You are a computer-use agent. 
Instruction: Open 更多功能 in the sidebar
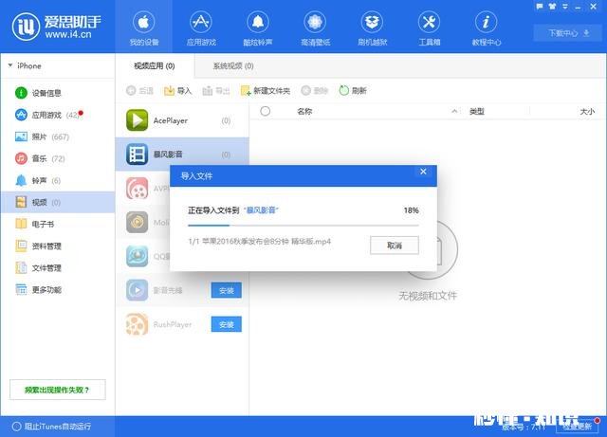[58, 289]
